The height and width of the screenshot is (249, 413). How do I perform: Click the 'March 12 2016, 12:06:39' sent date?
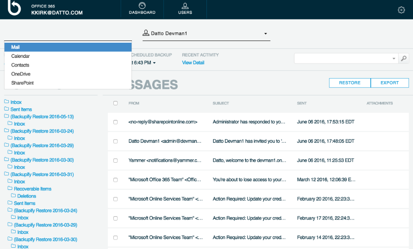coord(326,180)
